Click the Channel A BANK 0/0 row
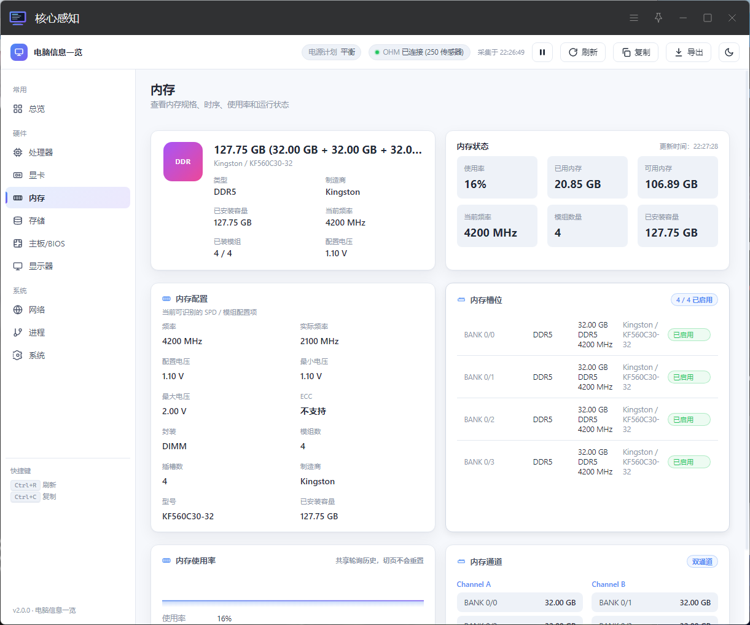The height and width of the screenshot is (625, 750). tap(520, 603)
